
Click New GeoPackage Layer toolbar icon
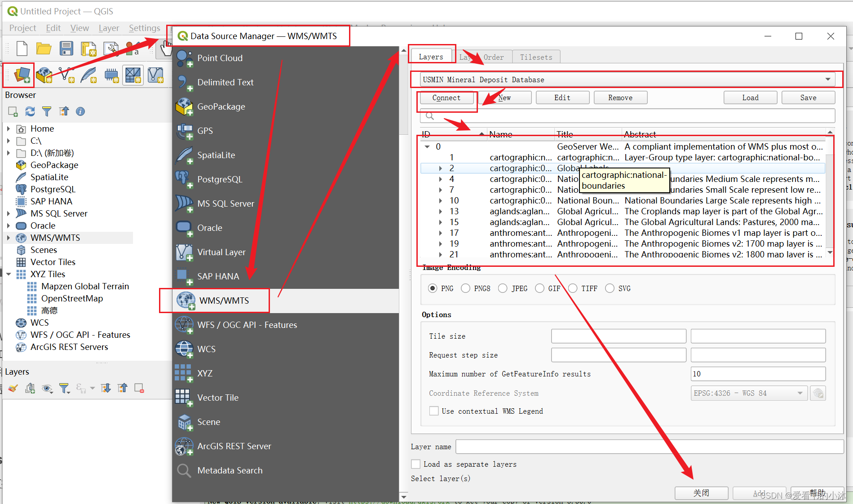click(x=44, y=75)
